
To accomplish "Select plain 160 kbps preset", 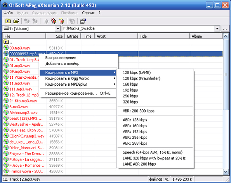I will tap(155, 84).
